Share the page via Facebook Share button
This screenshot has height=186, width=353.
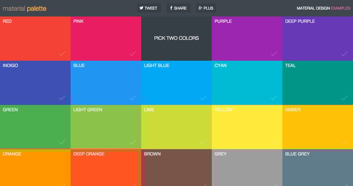click(178, 8)
